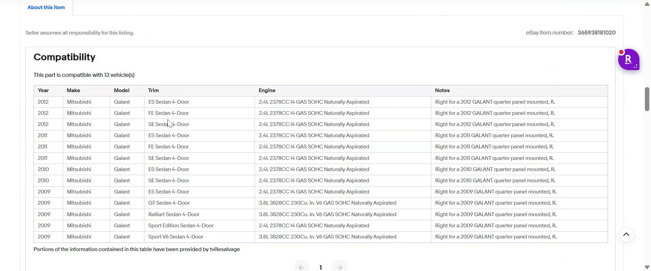The image size is (651, 271).
Task: Click the scrollbar down arrow
Action: click(x=647, y=267)
